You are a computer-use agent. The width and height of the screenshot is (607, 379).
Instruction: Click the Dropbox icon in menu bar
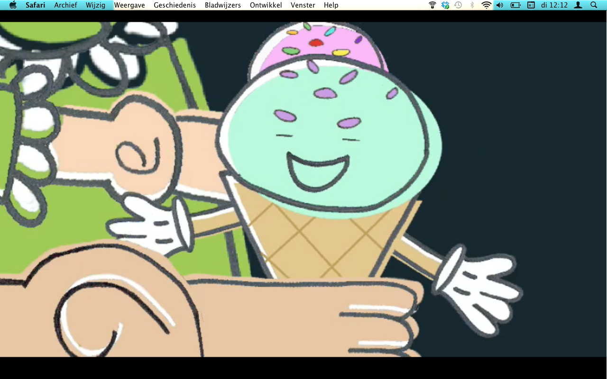click(x=445, y=5)
